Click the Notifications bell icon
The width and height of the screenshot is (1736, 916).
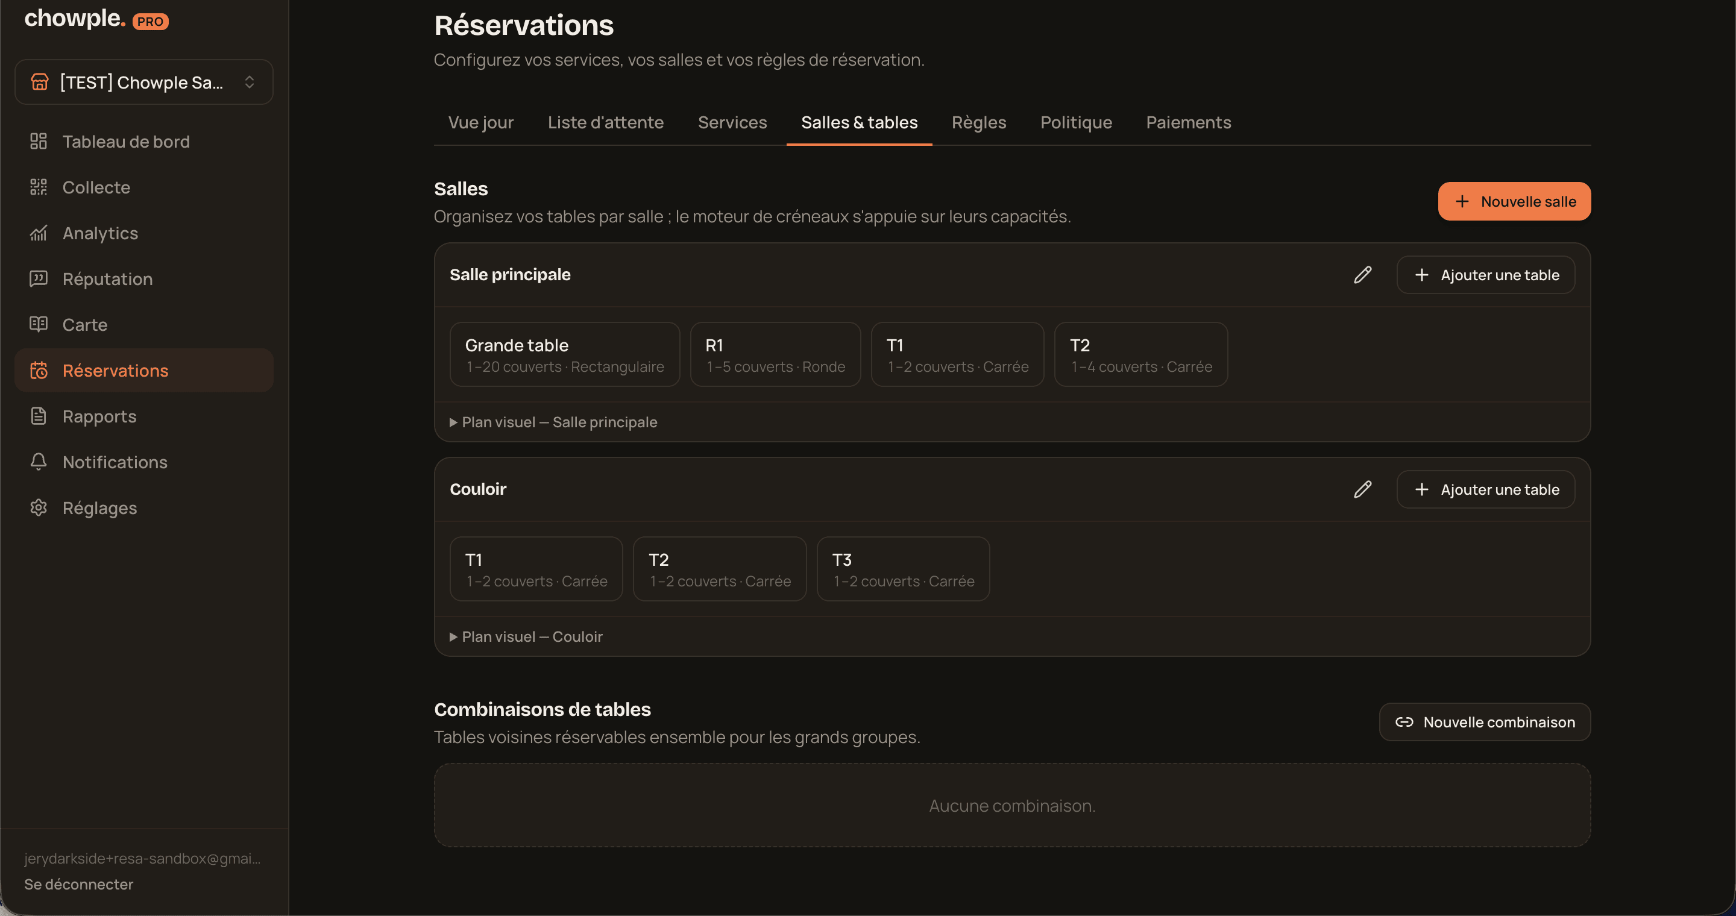[39, 462]
